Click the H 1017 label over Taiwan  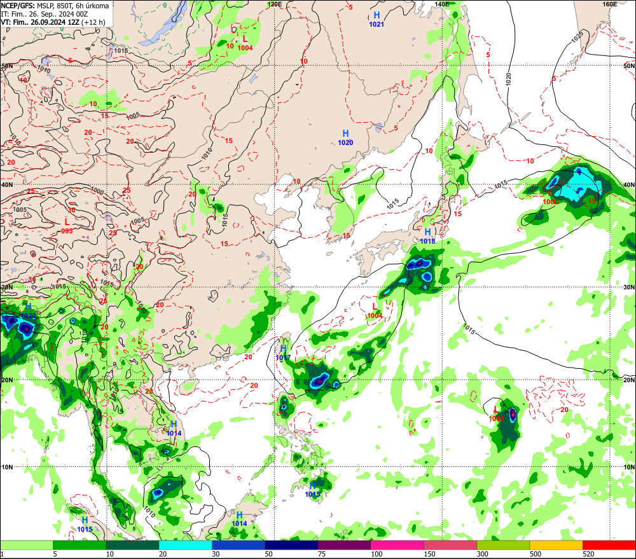[283, 353]
